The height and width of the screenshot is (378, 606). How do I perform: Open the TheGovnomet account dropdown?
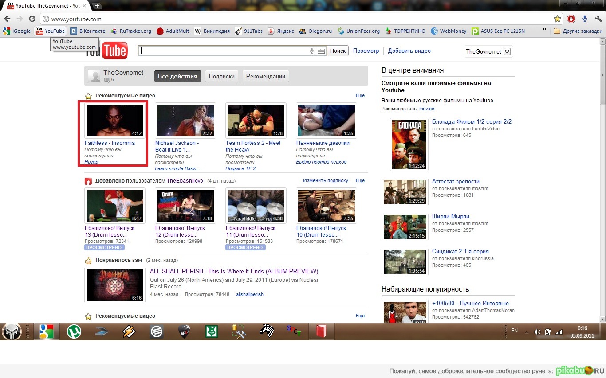(x=488, y=51)
